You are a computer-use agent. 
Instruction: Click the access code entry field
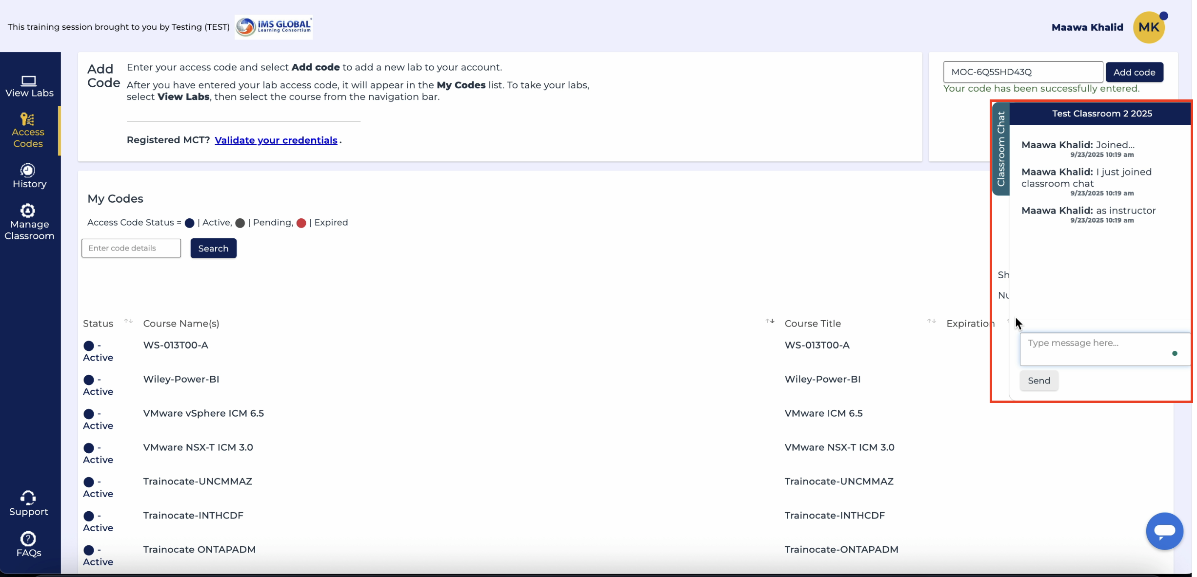coord(1022,72)
